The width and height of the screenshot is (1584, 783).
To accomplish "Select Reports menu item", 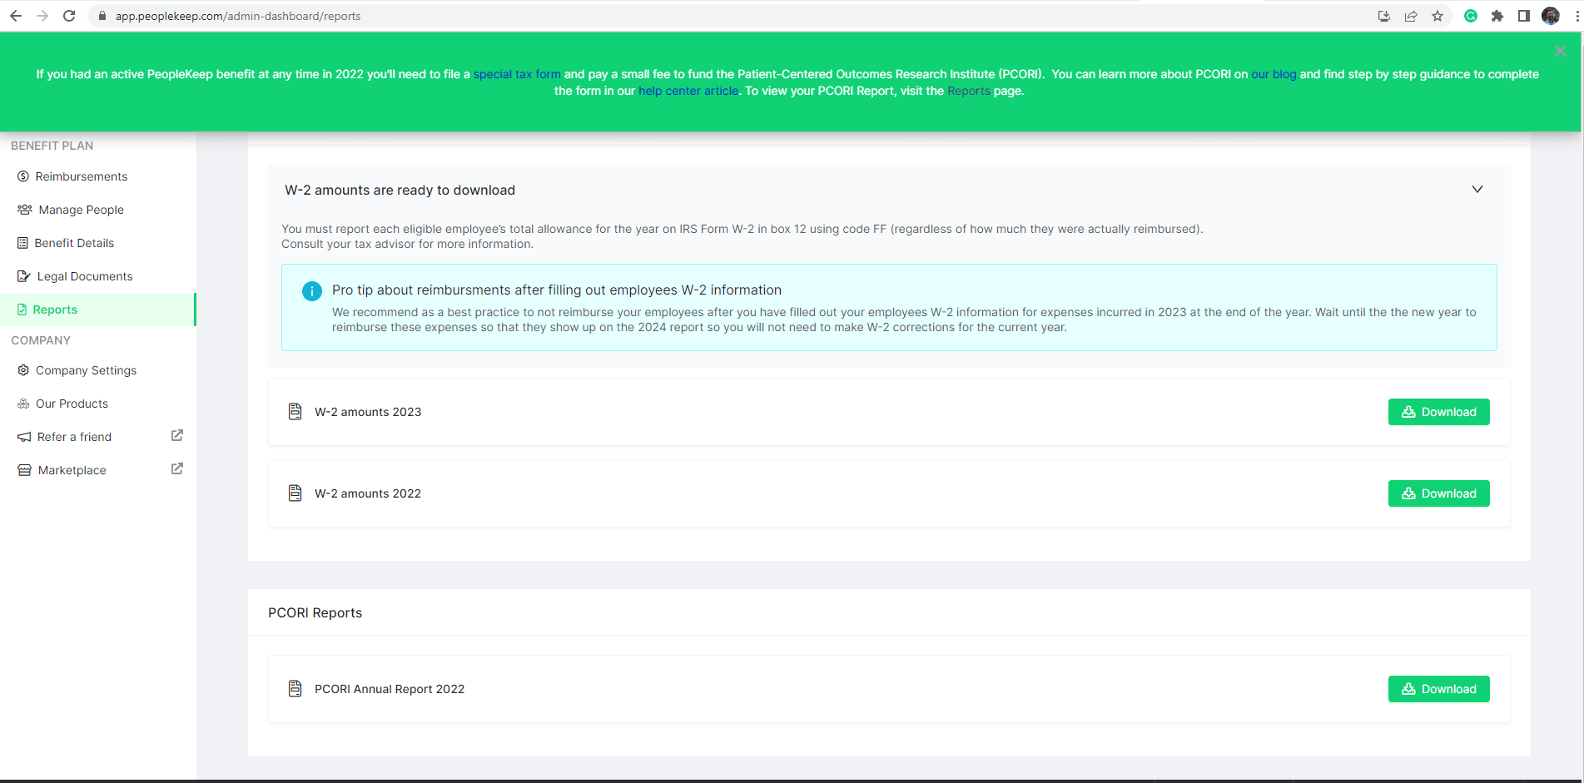I will click(x=98, y=310).
